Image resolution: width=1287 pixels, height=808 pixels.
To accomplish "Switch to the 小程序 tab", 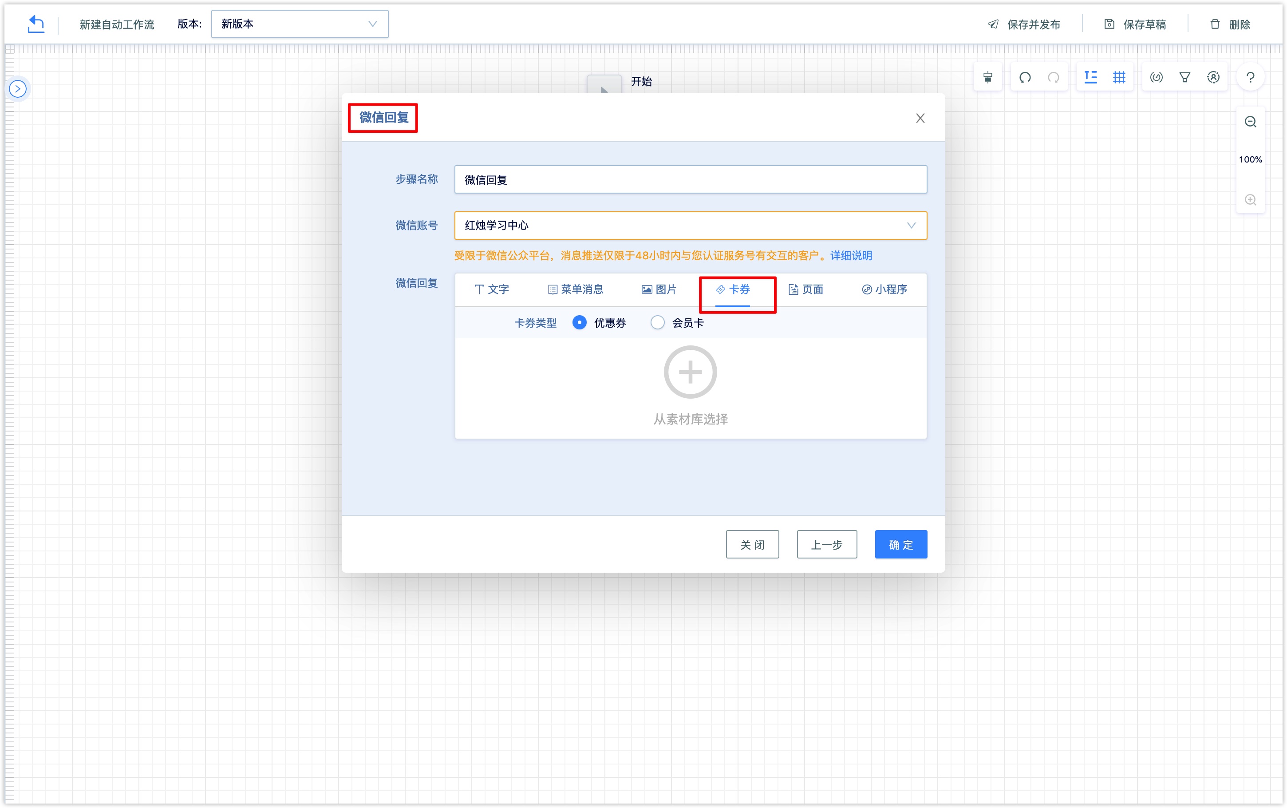I will 884,289.
